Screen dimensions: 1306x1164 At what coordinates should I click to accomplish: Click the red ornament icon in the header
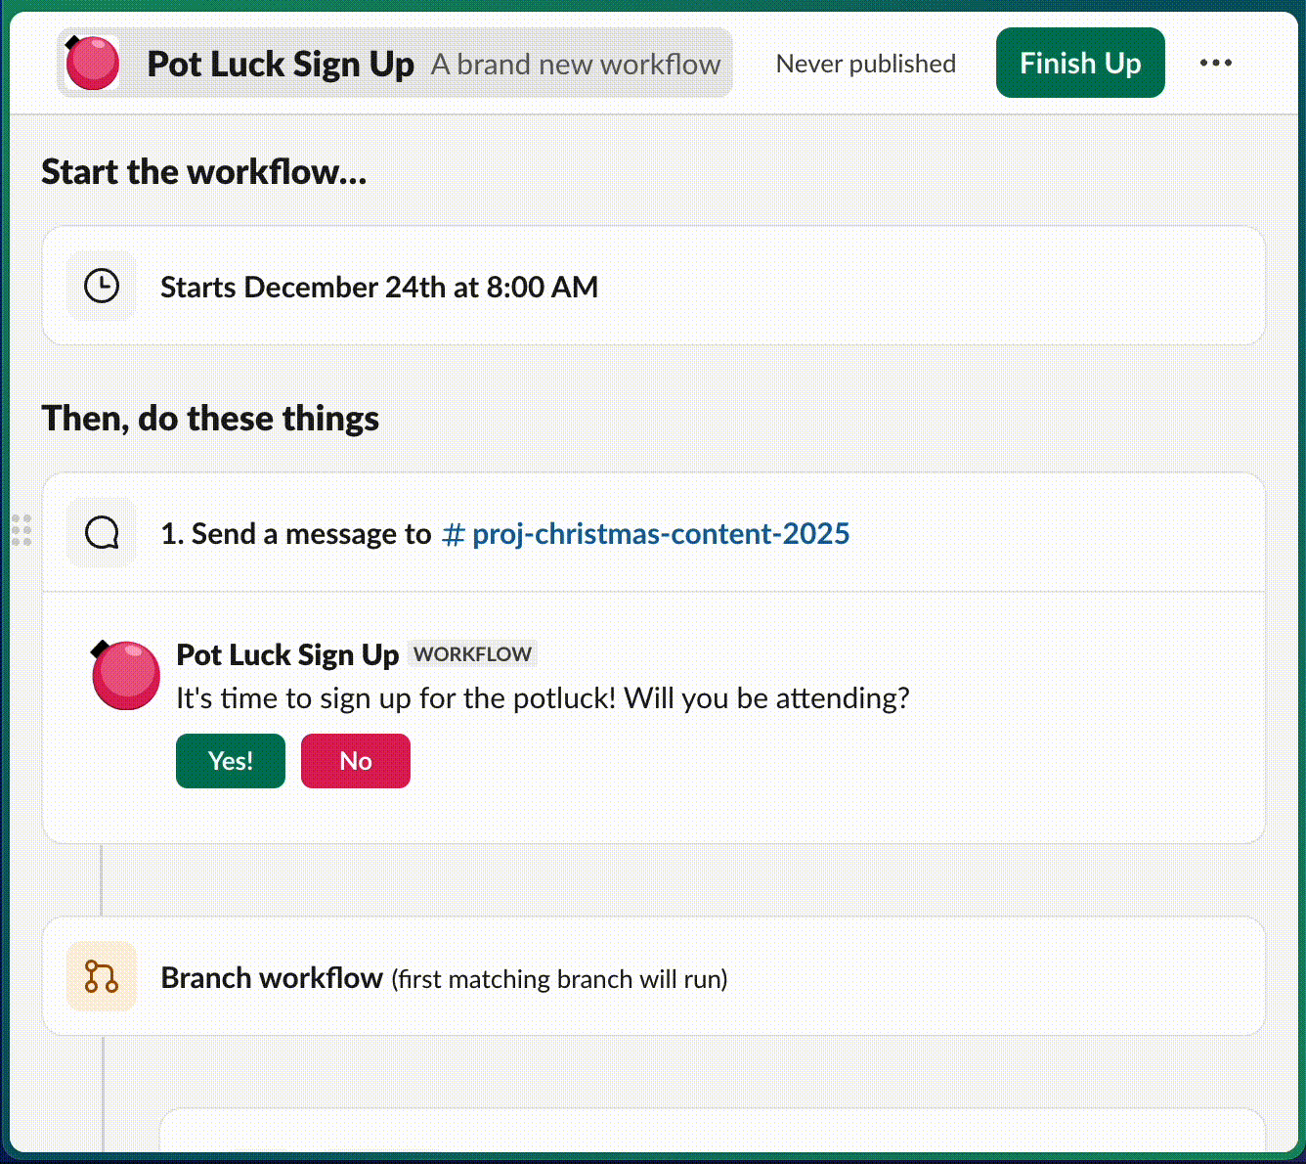pos(92,64)
